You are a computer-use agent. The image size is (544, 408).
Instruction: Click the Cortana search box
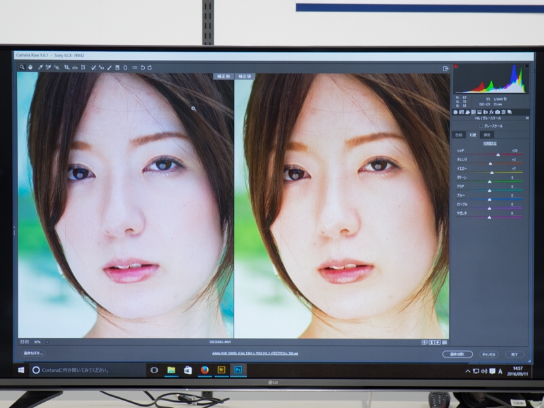tap(88, 370)
